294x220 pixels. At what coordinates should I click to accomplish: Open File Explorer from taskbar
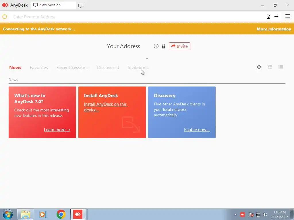click(x=26, y=214)
